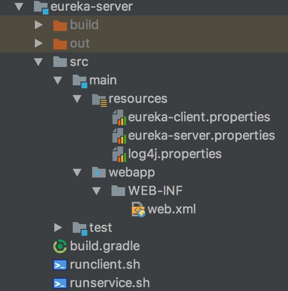Click the WEB-INF folder icon

pos(118,191)
